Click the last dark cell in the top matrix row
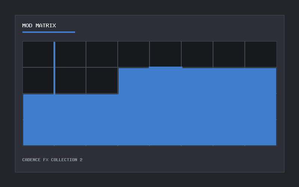This screenshot has width=299, height=187. [x=261, y=54]
